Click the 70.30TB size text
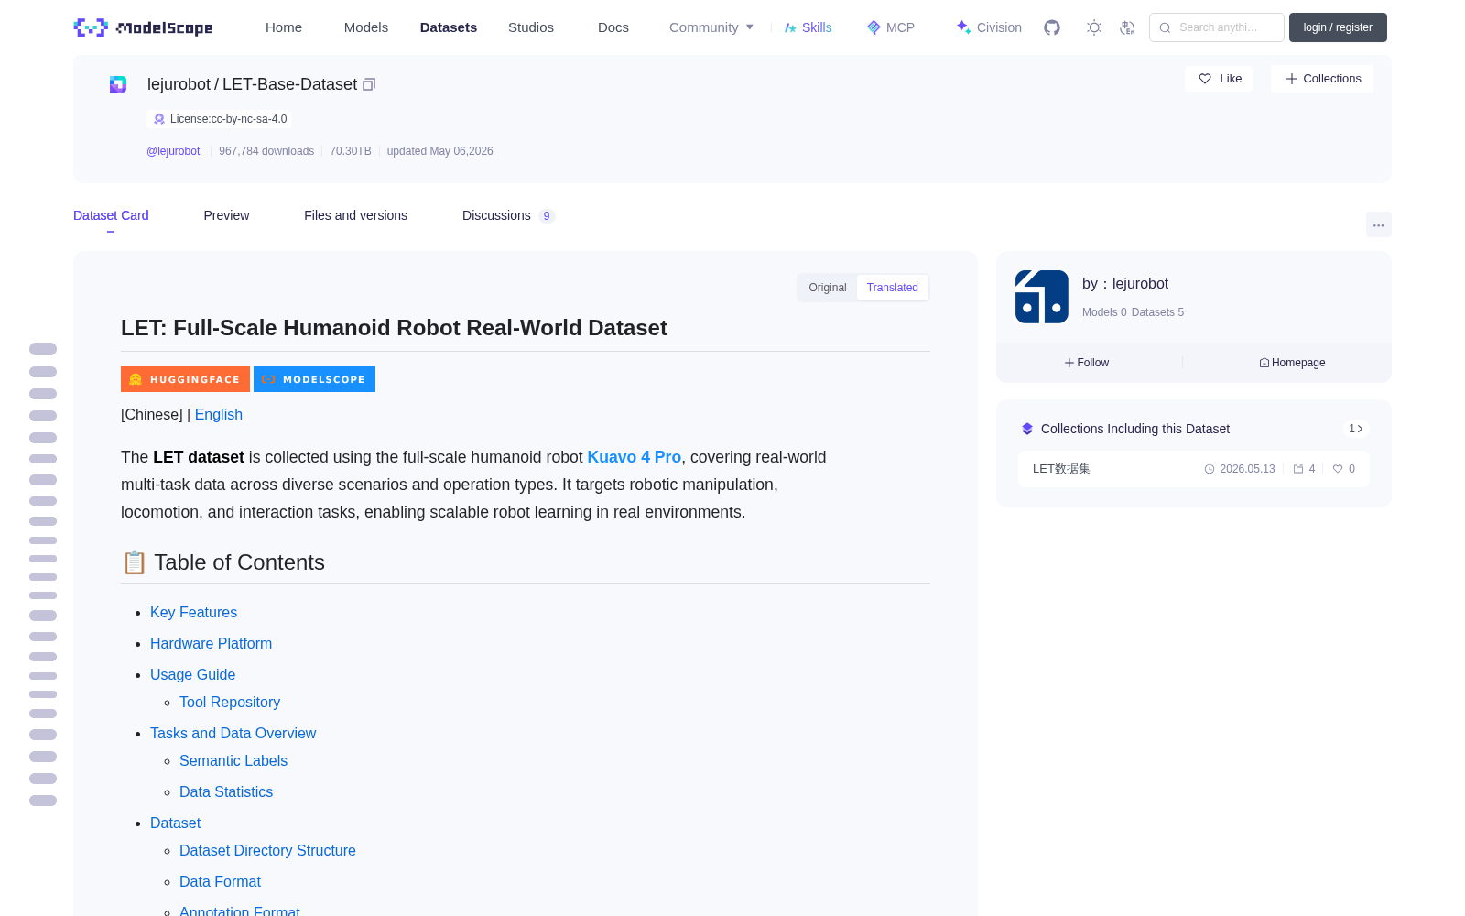This screenshot has height=916, width=1465. click(351, 151)
